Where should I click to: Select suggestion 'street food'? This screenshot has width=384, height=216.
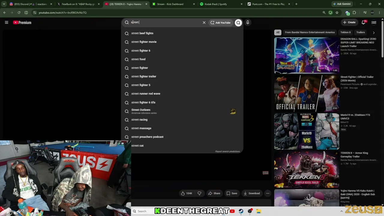[x=182, y=59]
